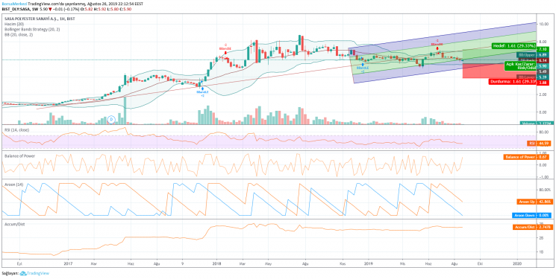The image size is (556, 279).
Task: Click the Açık Kar/Zarar Risk/Ödül label
Action: click(x=520, y=66)
